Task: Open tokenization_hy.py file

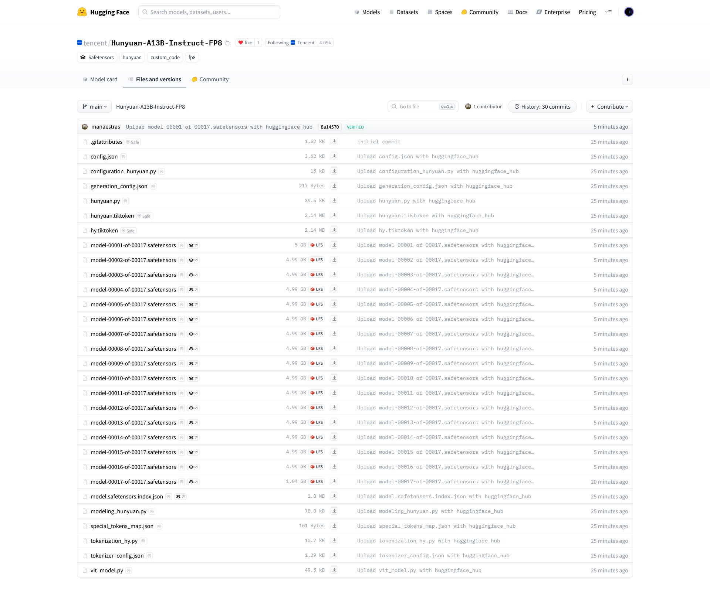Action: point(114,541)
